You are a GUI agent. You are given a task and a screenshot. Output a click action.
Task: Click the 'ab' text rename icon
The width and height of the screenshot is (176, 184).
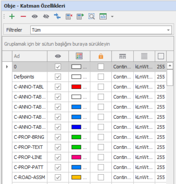(x=103, y=16)
